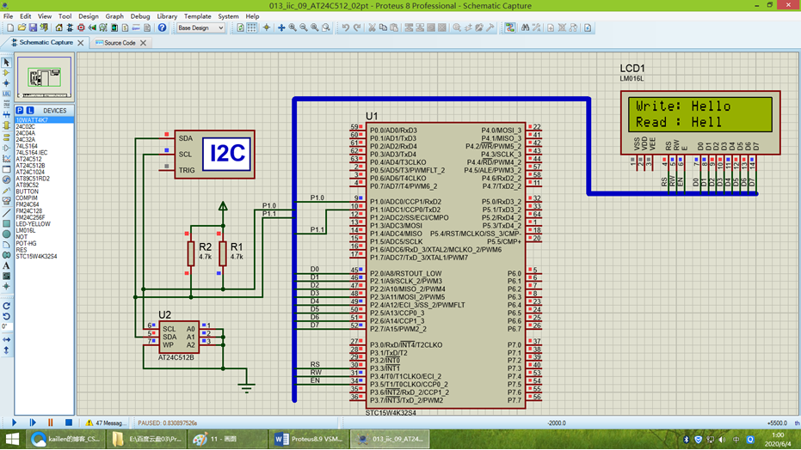Open the Windows Start button
Screen dimensions: 801x450
point(12,440)
